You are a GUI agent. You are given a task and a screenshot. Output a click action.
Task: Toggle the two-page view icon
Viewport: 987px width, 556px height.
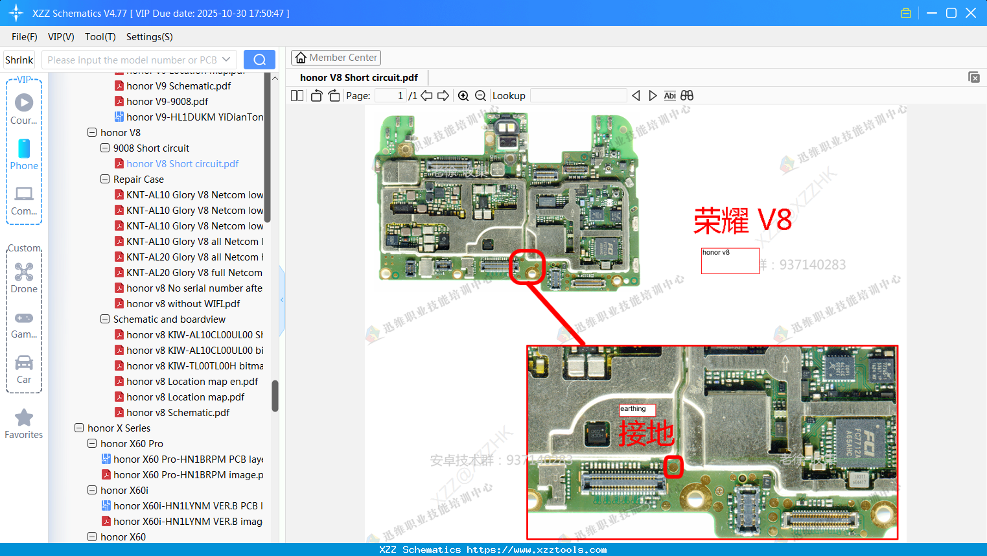[x=297, y=96]
